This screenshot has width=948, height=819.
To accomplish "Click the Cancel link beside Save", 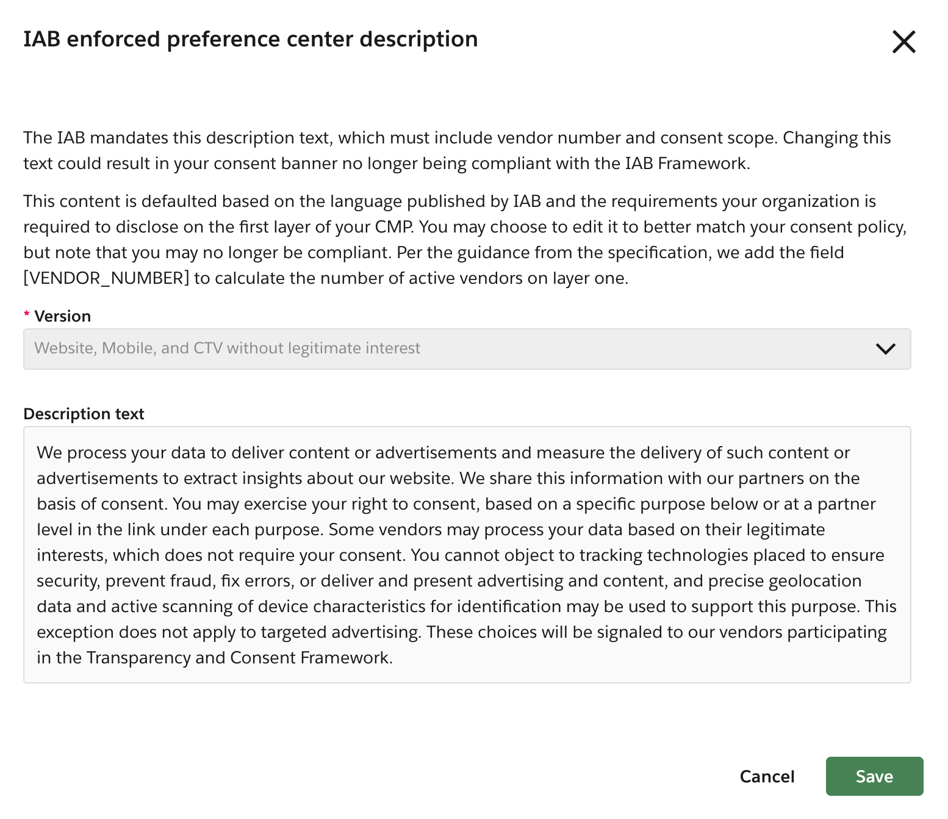I will coord(767,776).
